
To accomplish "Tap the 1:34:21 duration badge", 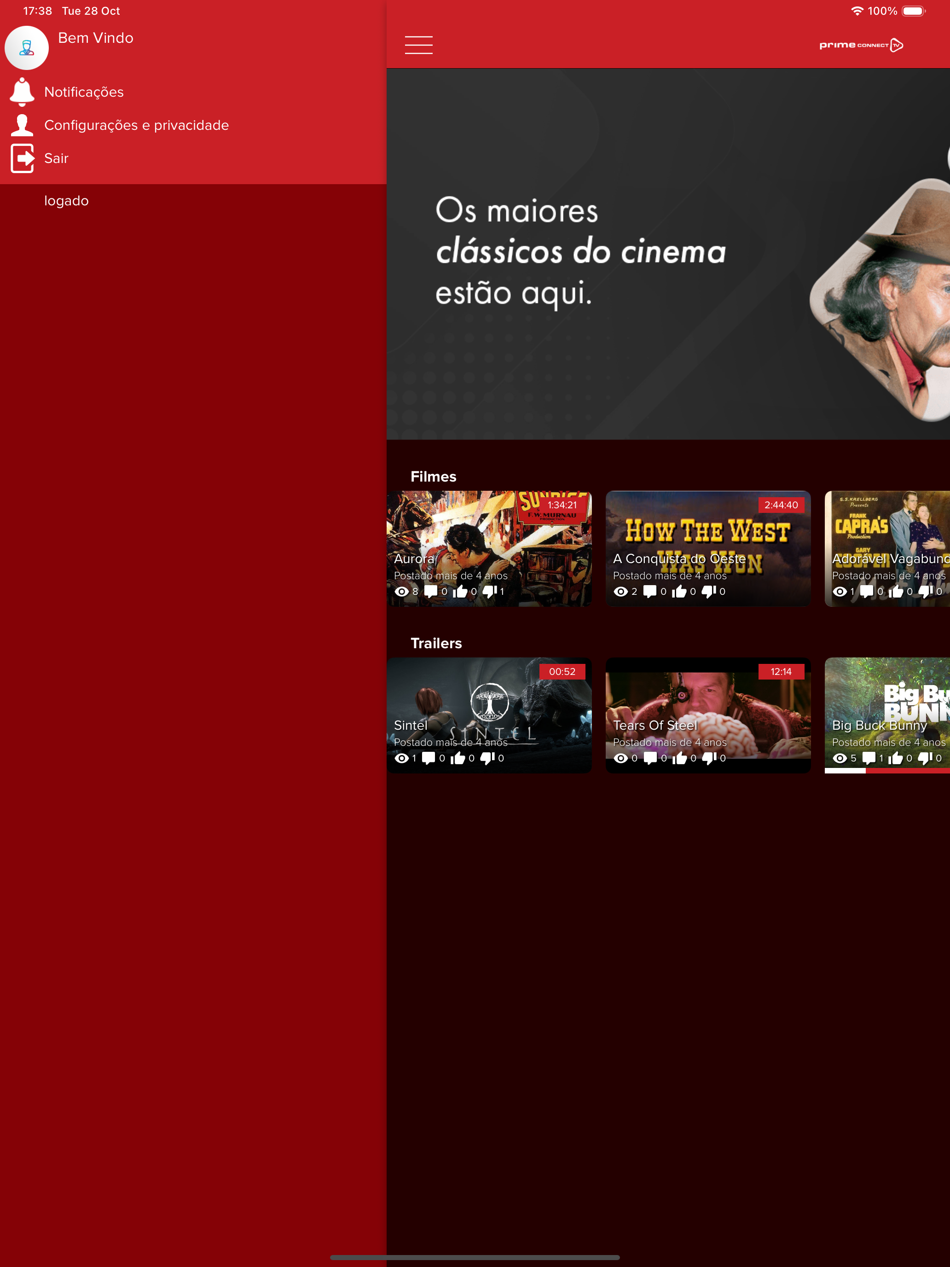I will (x=562, y=505).
